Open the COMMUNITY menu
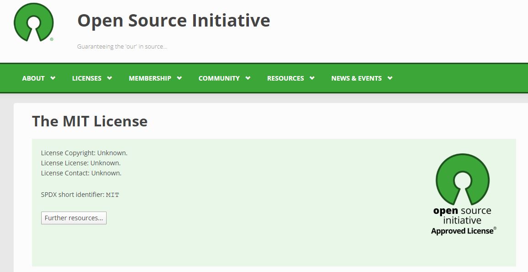 [x=219, y=78]
